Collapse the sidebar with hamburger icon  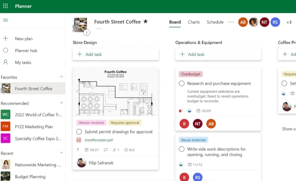click(x=6, y=20)
